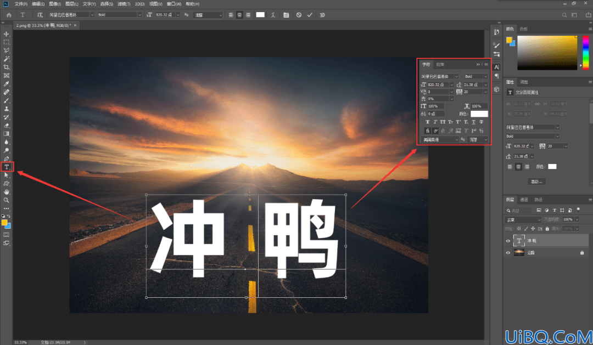593x345 pixels.
Task: Toggle Underline in Character panel
Action: tap(473, 122)
